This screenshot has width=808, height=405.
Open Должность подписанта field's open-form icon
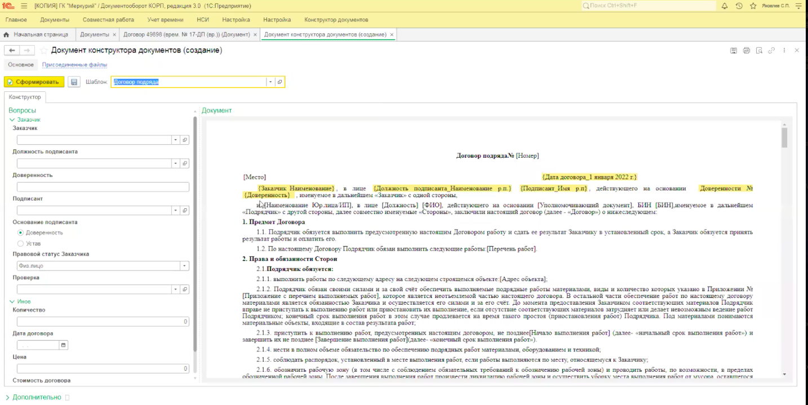(x=185, y=163)
